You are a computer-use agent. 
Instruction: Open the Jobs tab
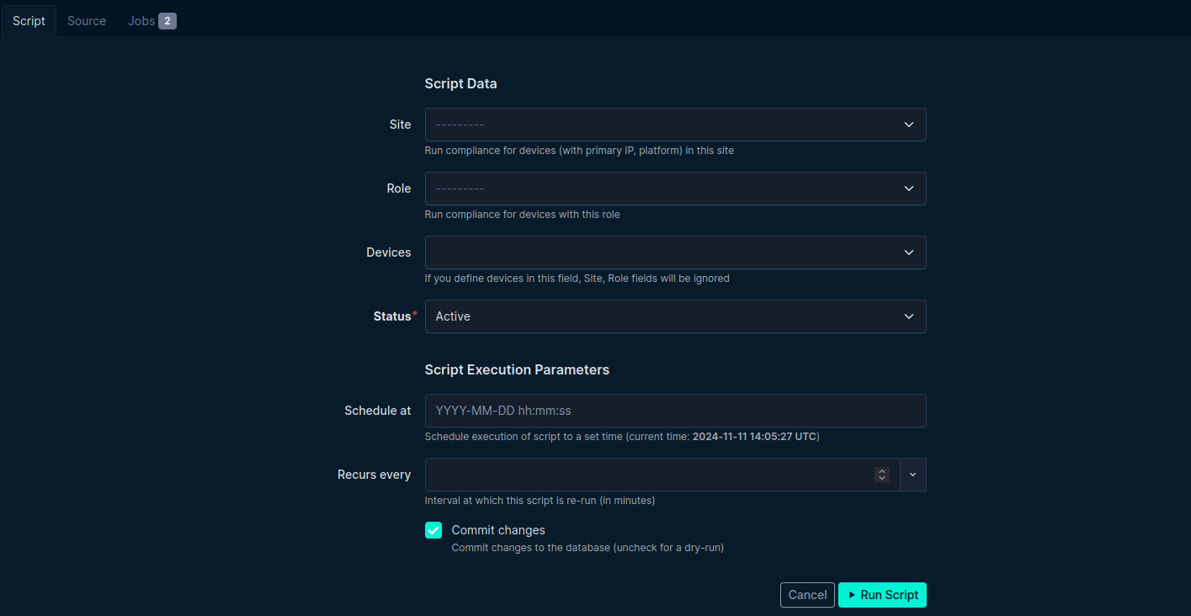(x=141, y=21)
